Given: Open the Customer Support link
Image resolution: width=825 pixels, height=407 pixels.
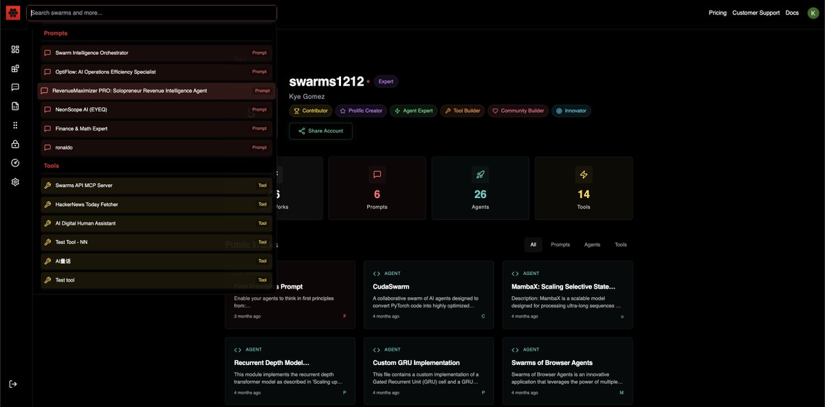Looking at the screenshot, I should pyautogui.click(x=756, y=13).
